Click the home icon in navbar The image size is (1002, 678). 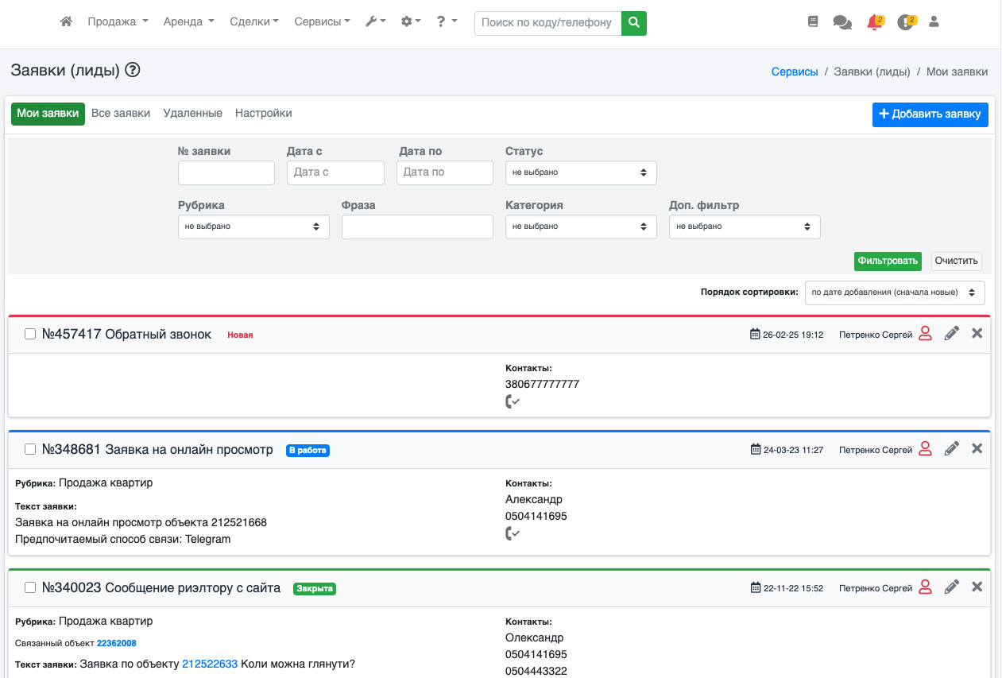point(67,22)
